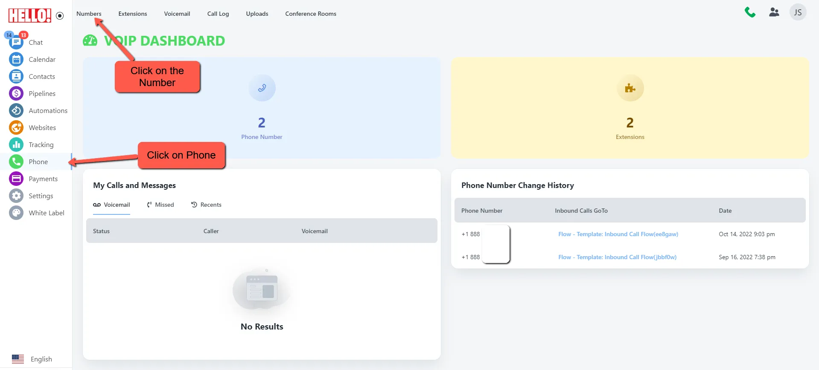
Task: Open Inbound Call Flow(ee8gaw) link
Action: pyautogui.click(x=618, y=234)
